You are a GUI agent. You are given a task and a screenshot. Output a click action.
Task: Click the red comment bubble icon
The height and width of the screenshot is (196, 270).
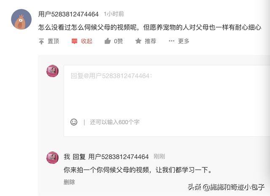tap(74, 41)
